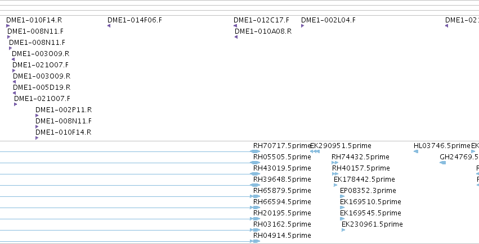
Task: Open the RH20195.5prime feature label
Action: [x=282, y=213]
